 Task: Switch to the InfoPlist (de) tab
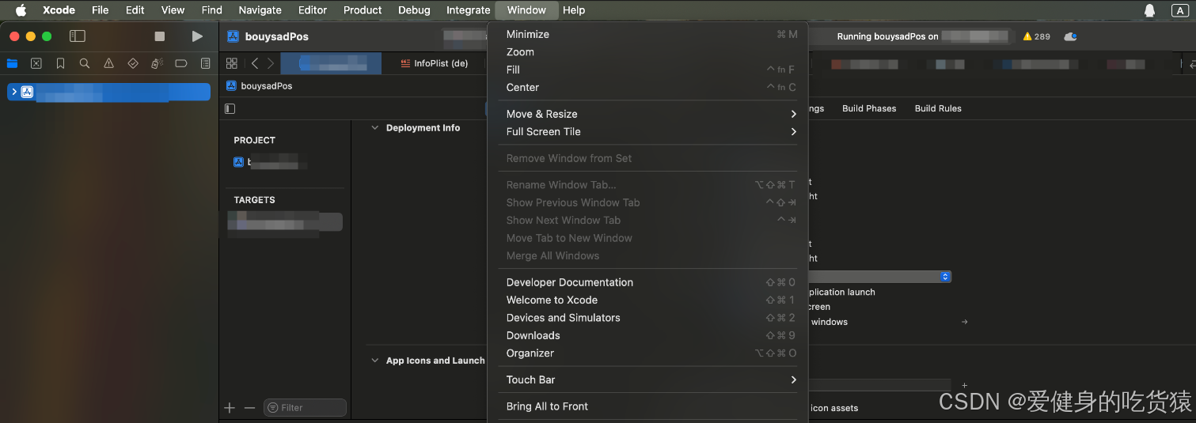[x=435, y=63]
